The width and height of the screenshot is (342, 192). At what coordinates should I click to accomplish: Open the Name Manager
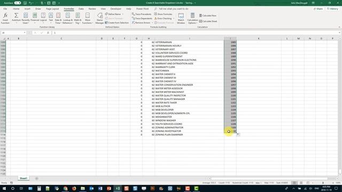click(99, 18)
